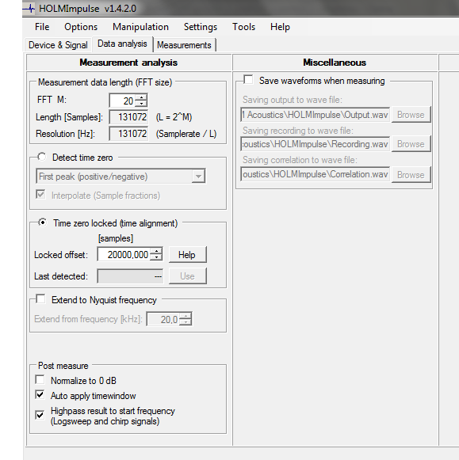Click the Length [Samples] field

128,117
